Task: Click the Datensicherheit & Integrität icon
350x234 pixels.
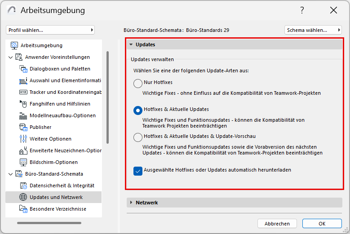Action: 23,185
